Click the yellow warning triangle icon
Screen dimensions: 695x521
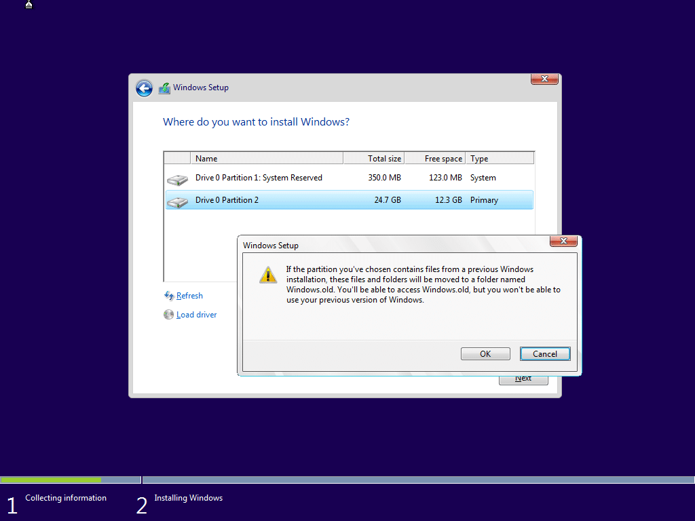click(268, 275)
